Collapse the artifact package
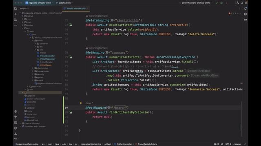261x146 pixels. coord(33,41)
